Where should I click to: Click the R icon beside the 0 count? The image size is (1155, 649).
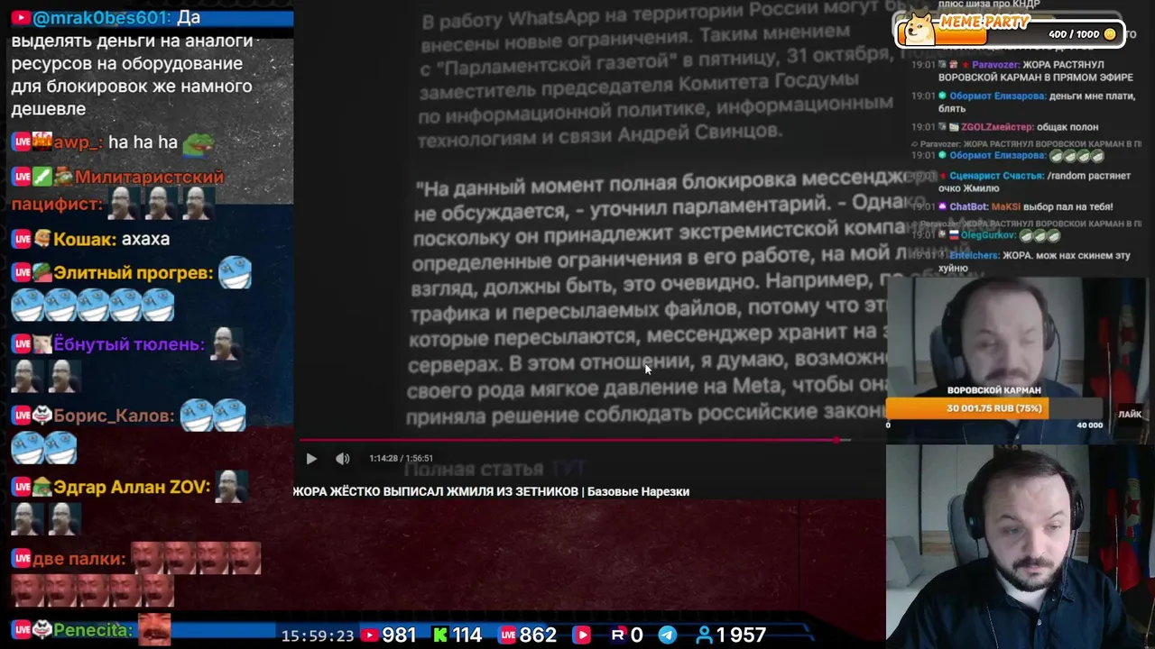[x=618, y=635]
